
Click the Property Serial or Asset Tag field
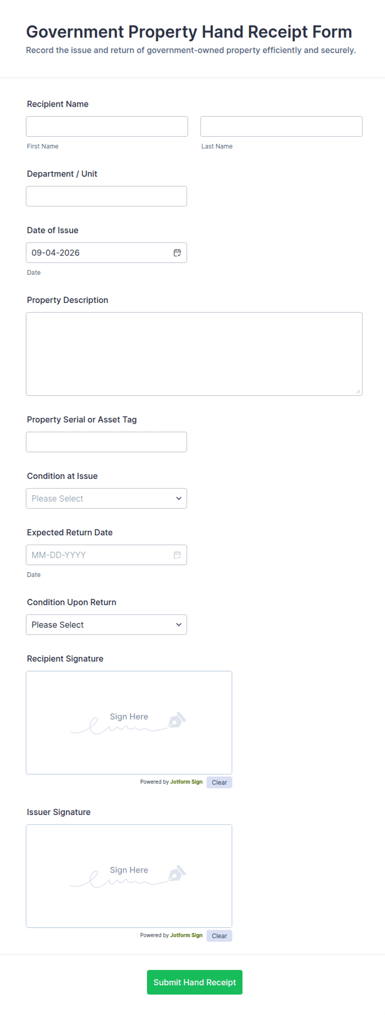(106, 442)
